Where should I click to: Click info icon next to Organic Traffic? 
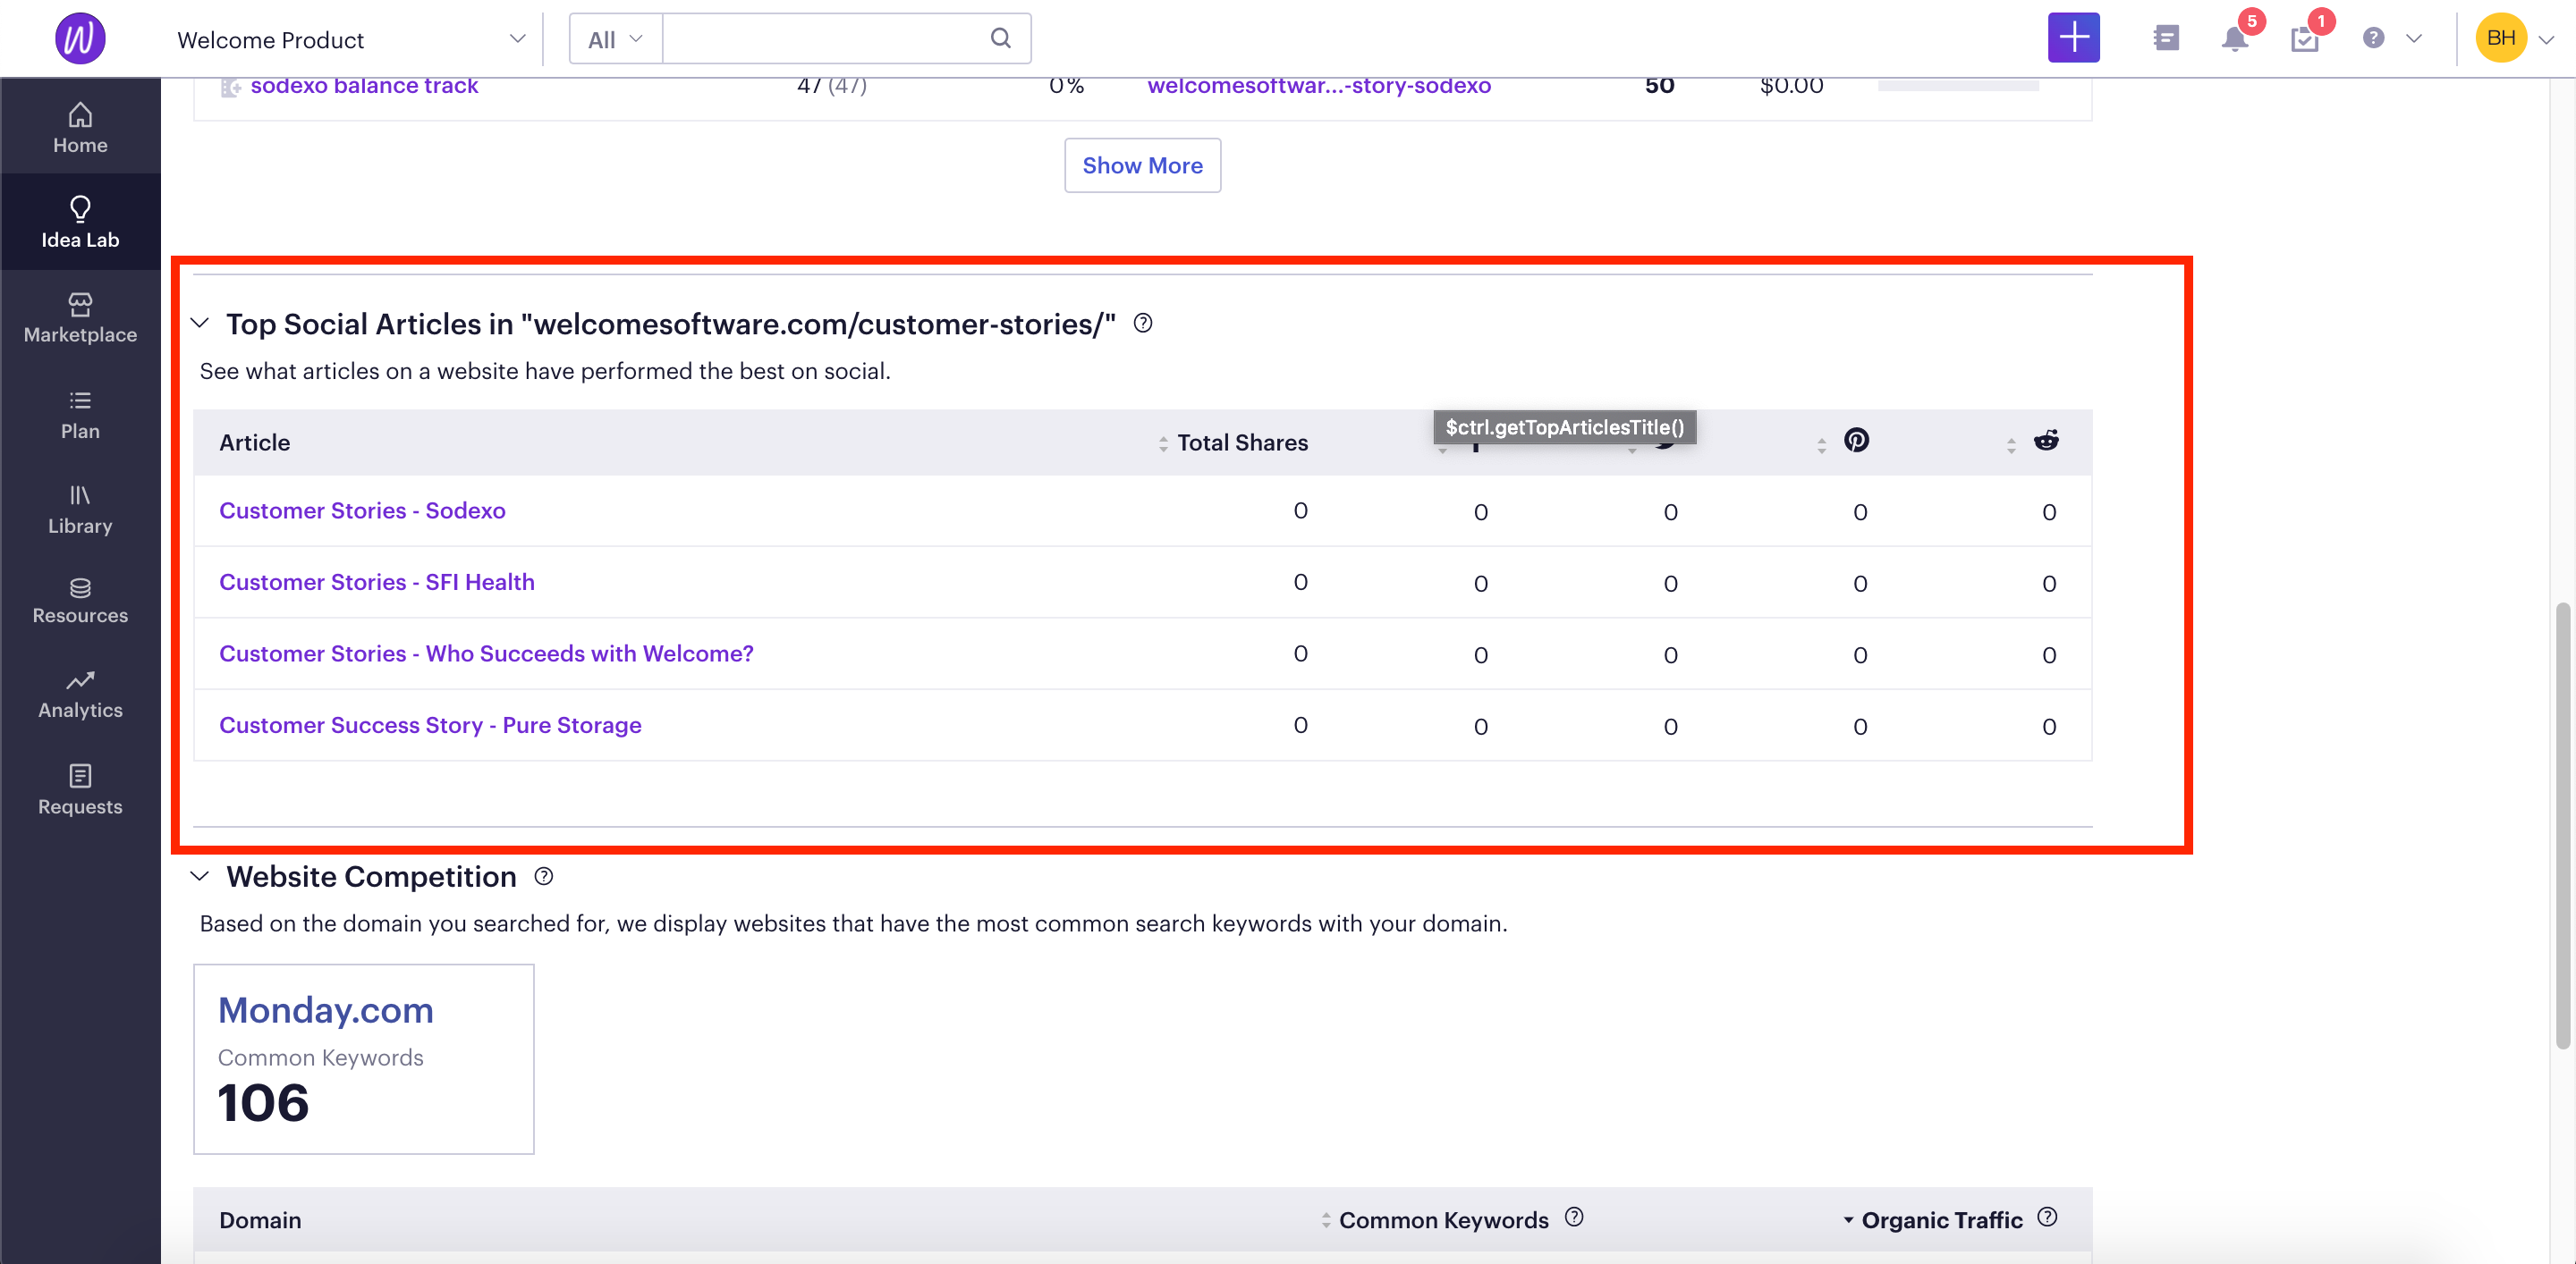[x=2047, y=1217]
